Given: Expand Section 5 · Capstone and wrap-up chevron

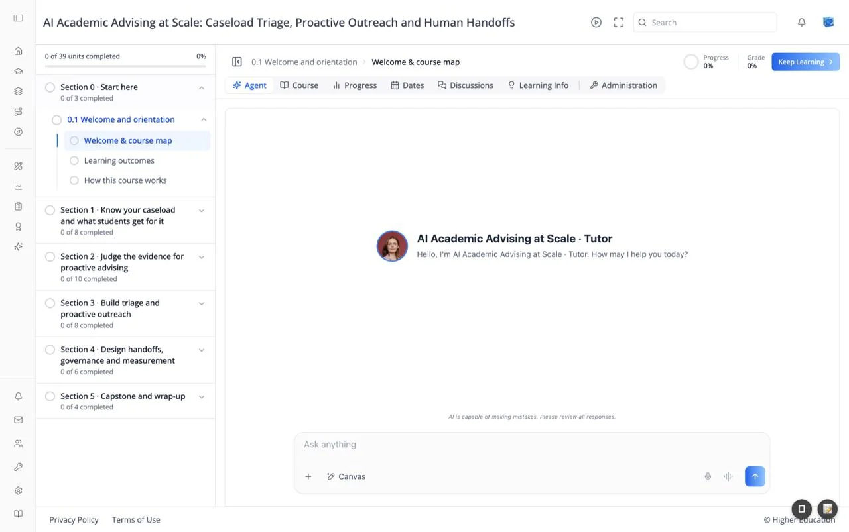Looking at the screenshot, I should (202, 397).
